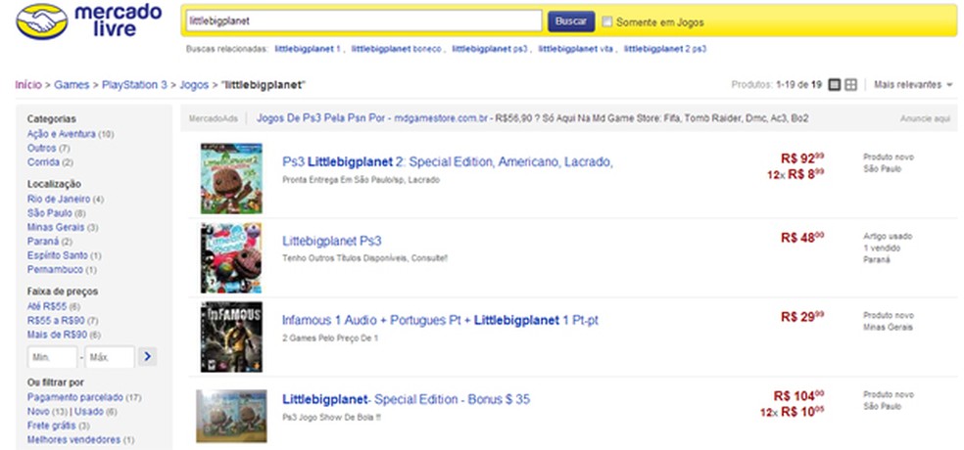Open related search littlebigplanet boneco
Image resolution: width=964 pixels, height=450 pixels.
(x=396, y=49)
